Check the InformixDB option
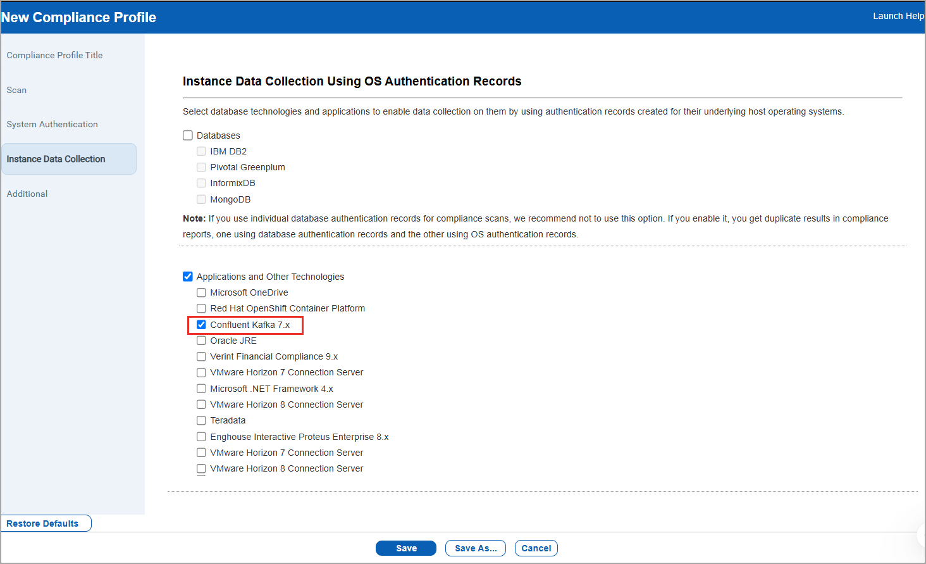The width and height of the screenshot is (926, 564). click(201, 183)
